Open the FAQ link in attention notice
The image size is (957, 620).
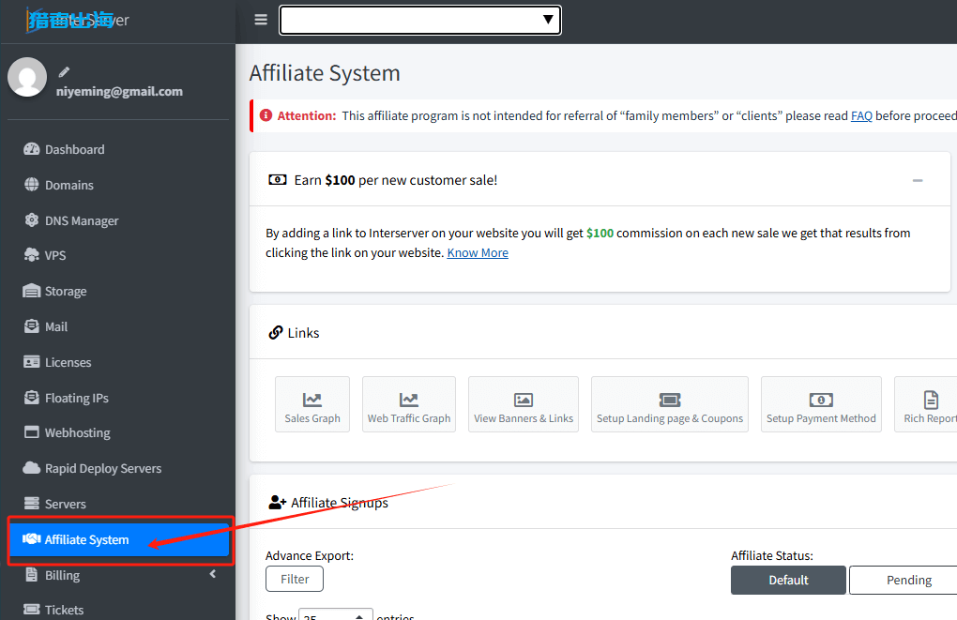click(861, 116)
